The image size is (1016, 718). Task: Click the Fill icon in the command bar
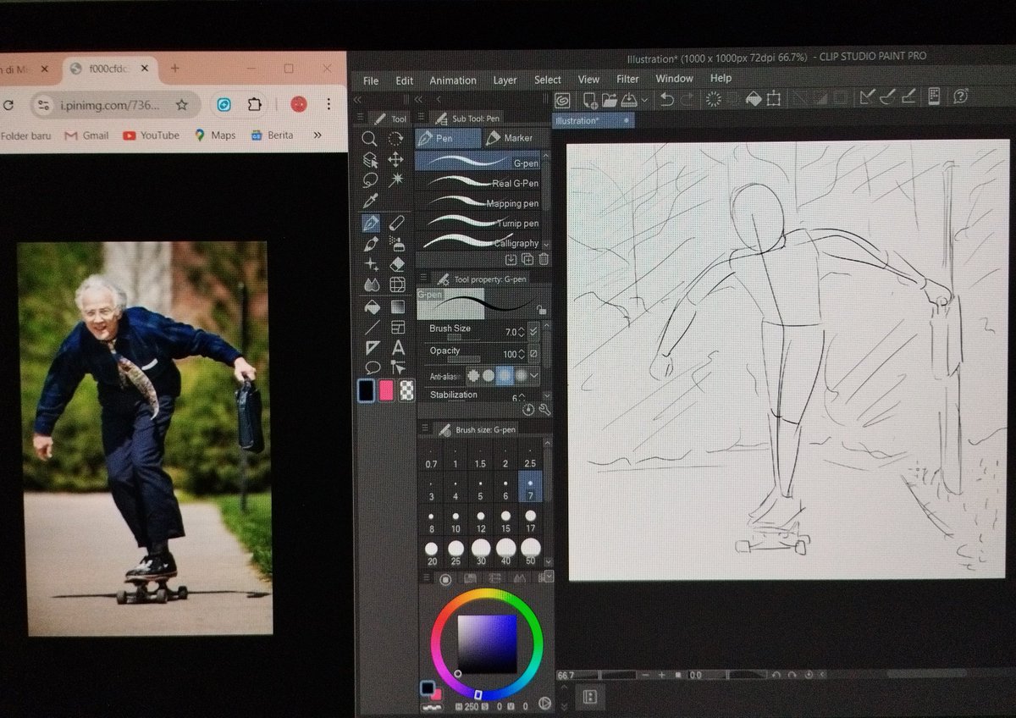[x=754, y=99]
